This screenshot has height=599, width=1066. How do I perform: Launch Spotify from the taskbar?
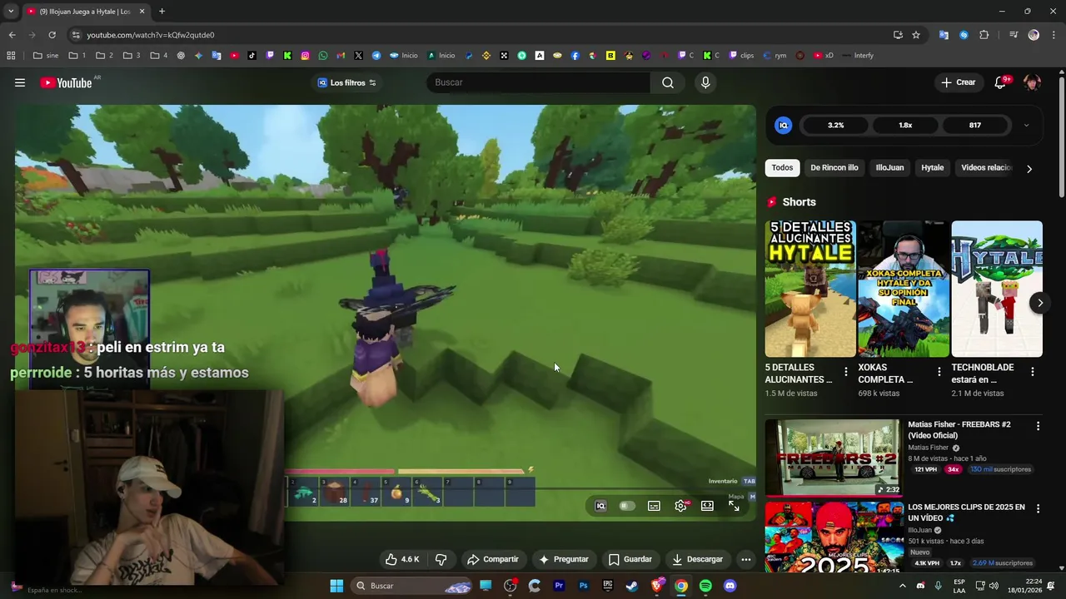[x=705, y=586]
